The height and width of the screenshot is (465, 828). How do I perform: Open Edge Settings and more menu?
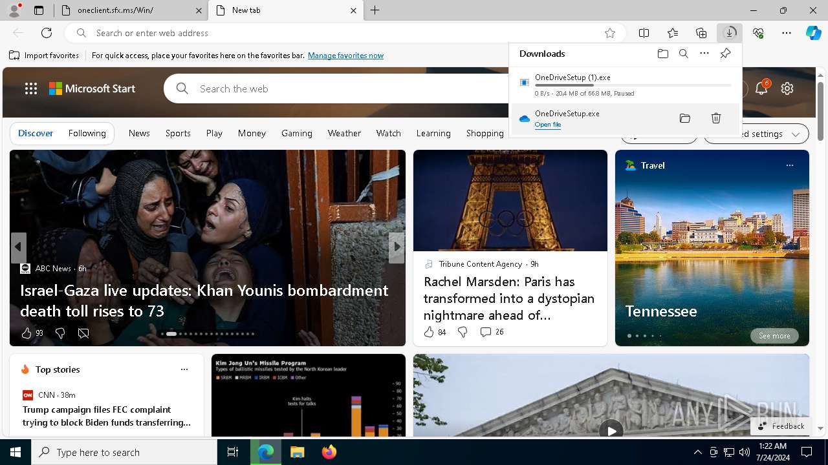pyautogui.click(x=787, y=33)
